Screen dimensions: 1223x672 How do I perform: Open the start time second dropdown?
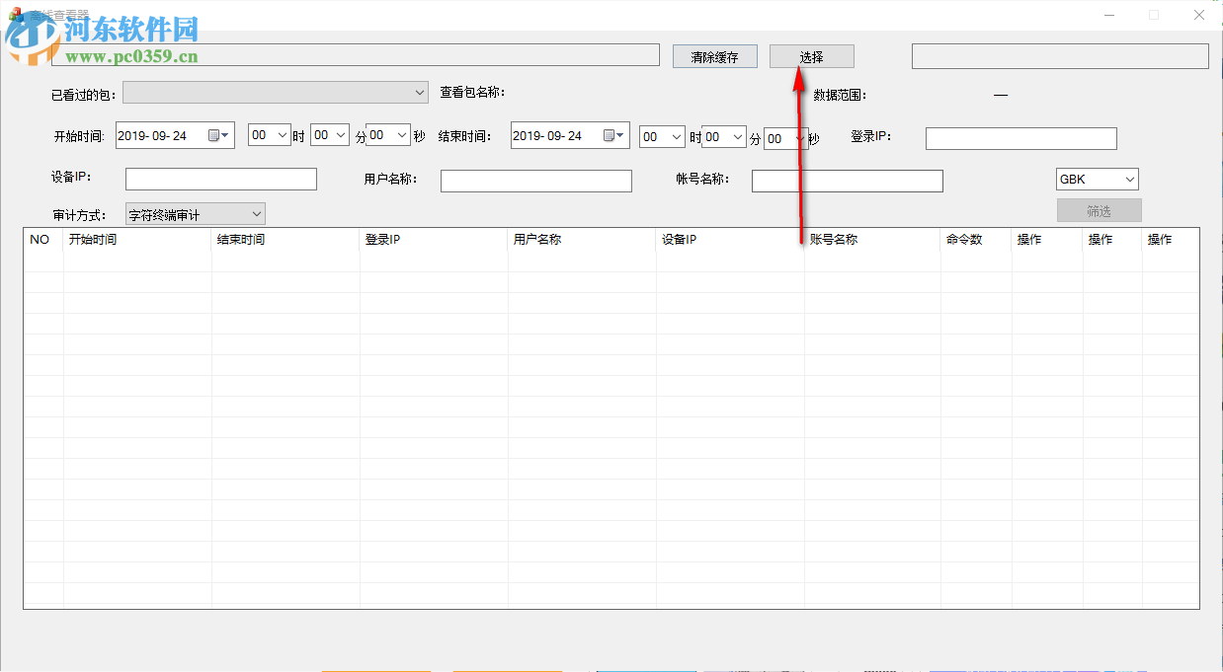[388, 136]
